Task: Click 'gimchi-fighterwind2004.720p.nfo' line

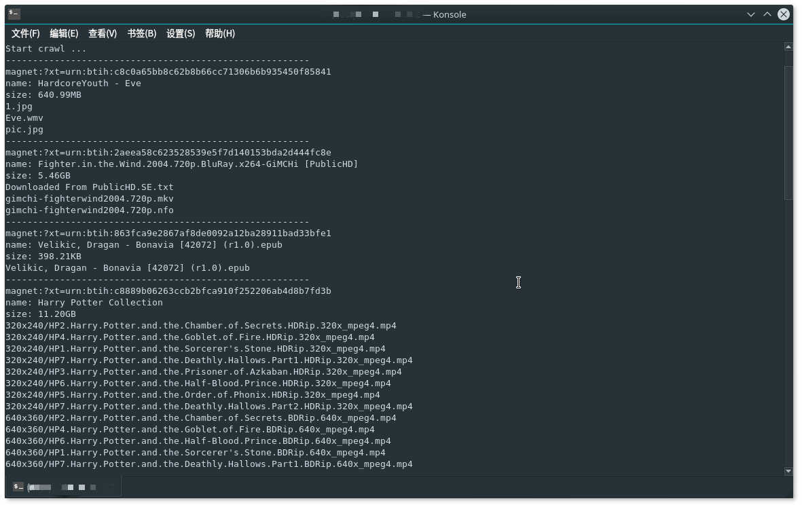Action: [x=90, y=210]
